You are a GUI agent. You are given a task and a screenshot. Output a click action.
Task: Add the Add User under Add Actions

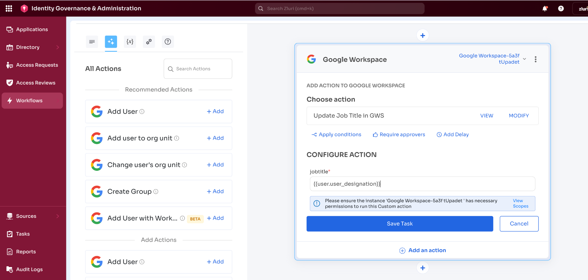[215, 262]
